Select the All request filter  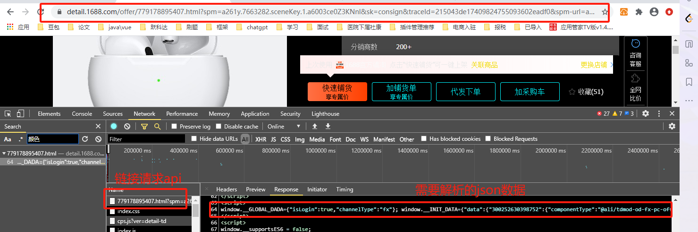click(245, 139)
